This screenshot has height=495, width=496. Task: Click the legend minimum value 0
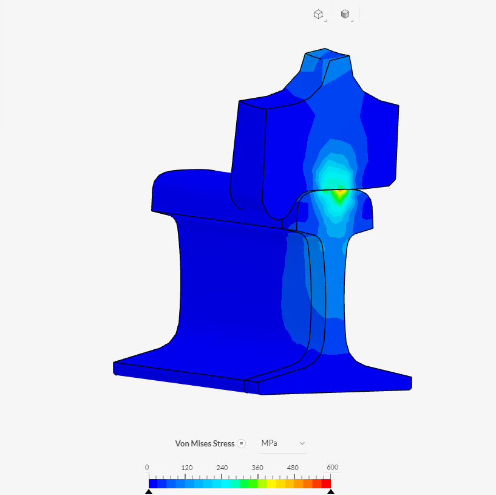pos(147,467)
